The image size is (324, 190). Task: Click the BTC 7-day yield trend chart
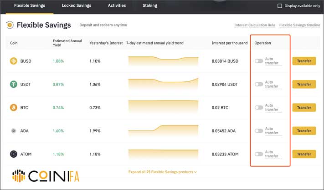tap(163, 107)
